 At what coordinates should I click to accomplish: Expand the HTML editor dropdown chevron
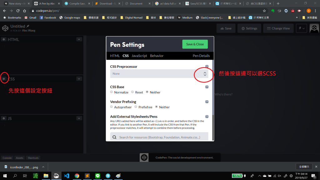[x=79, y=39]
